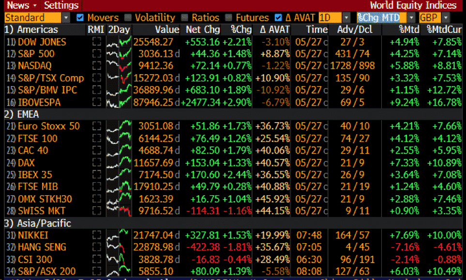Enable the Ratios checkbox
Image resolution: width=466 pixels, height=280 pixels.
184,18
